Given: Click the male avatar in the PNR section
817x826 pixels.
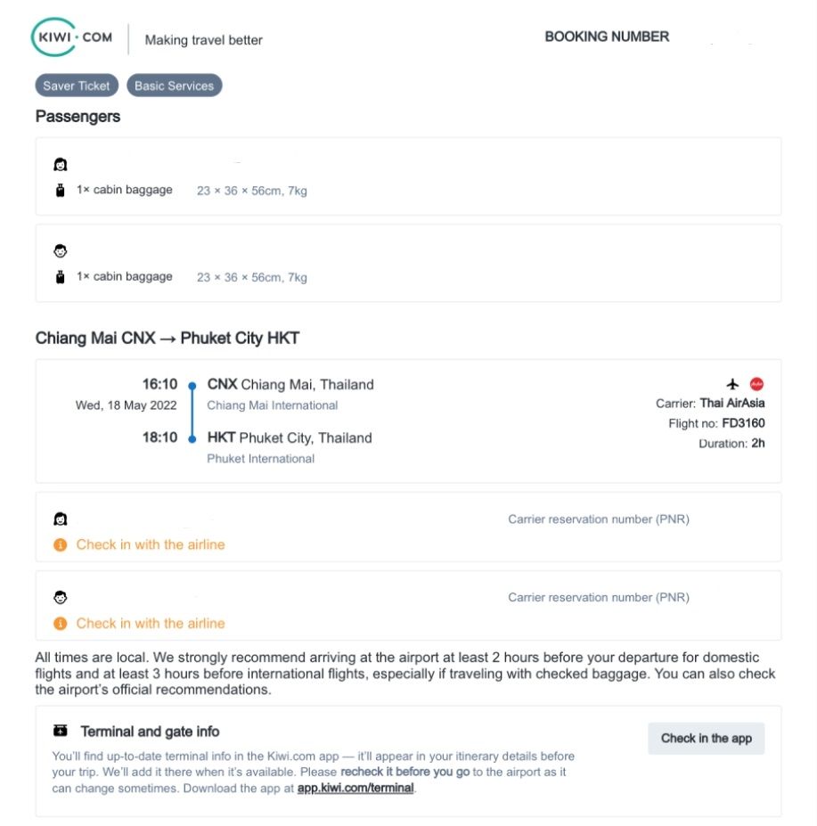Looking at the screenshot, I should tap(61, 597).
